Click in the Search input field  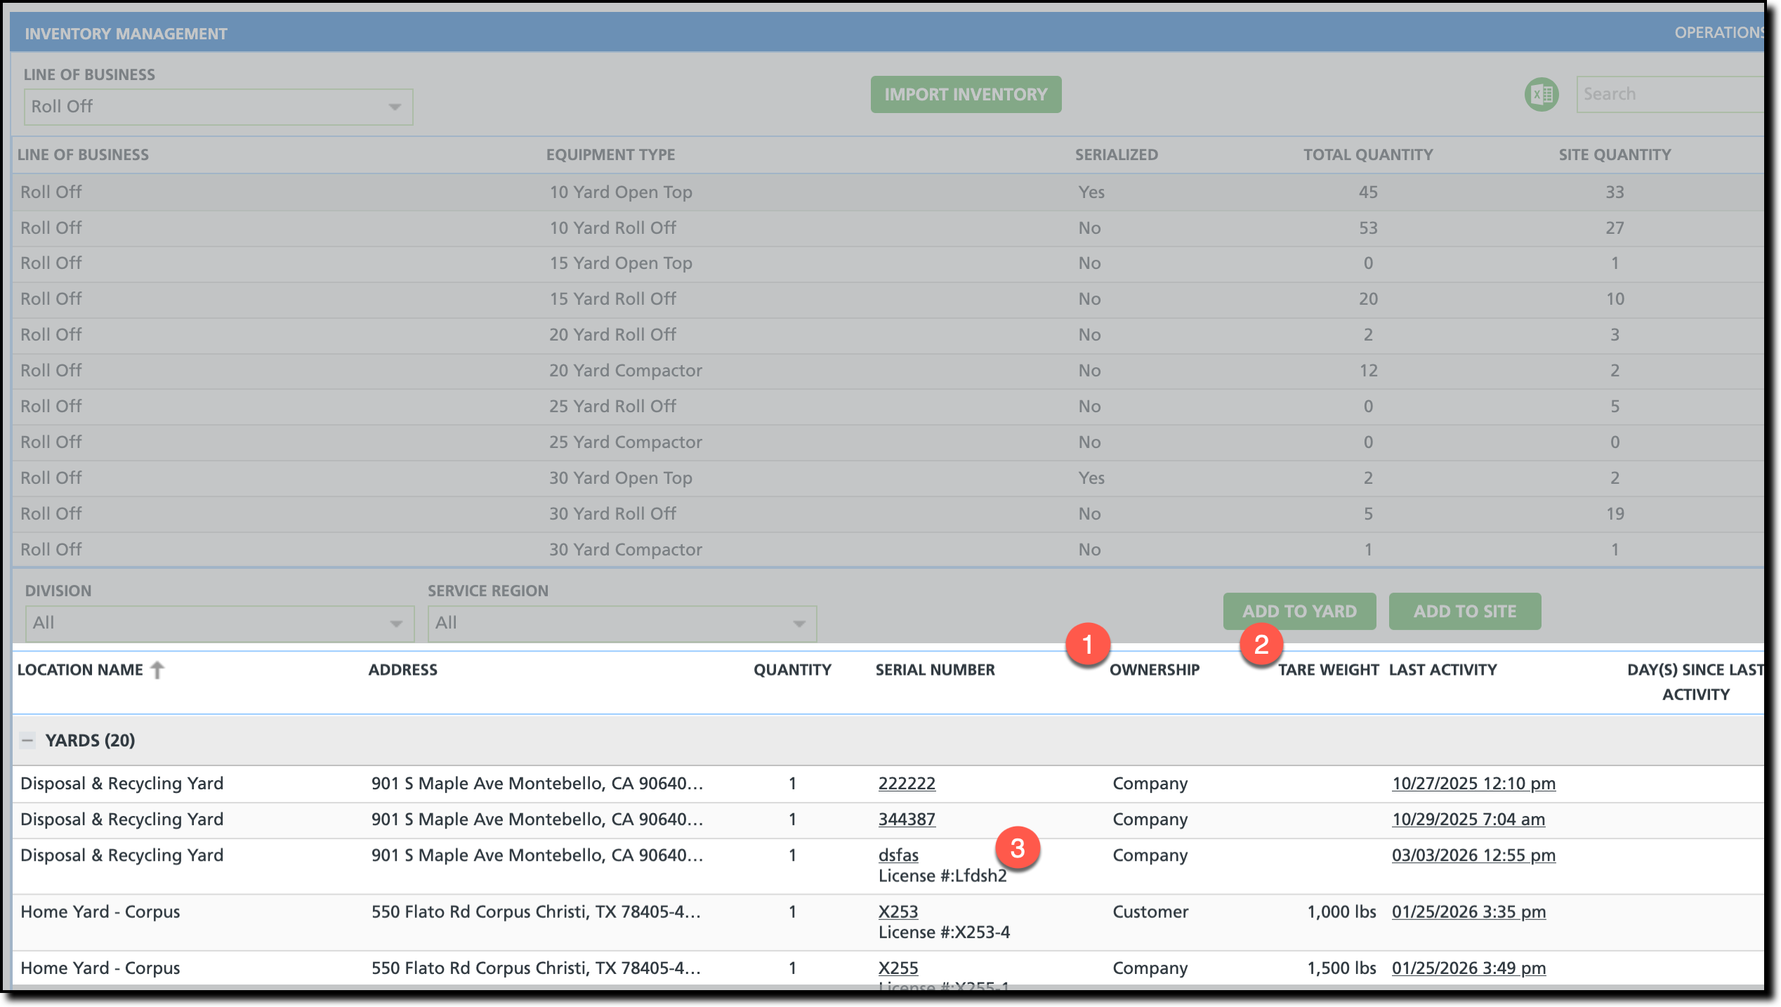(x=1671, y=94)
